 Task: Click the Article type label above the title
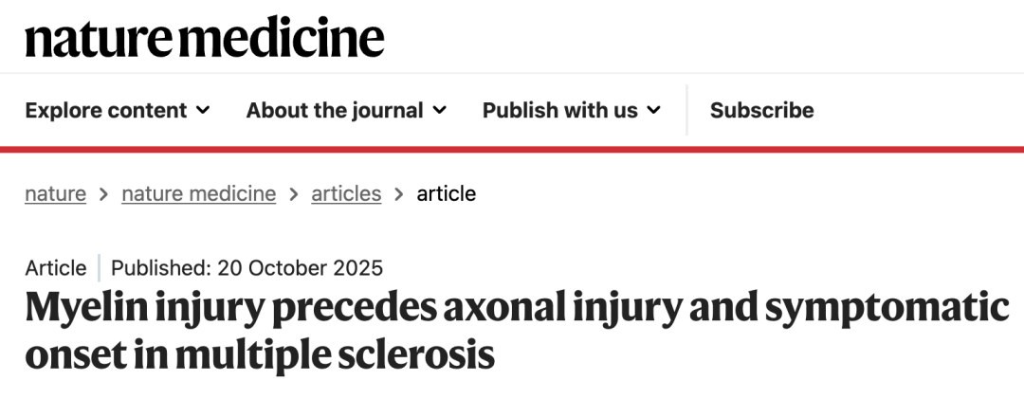pyautogui.click(x=56, y=267)
